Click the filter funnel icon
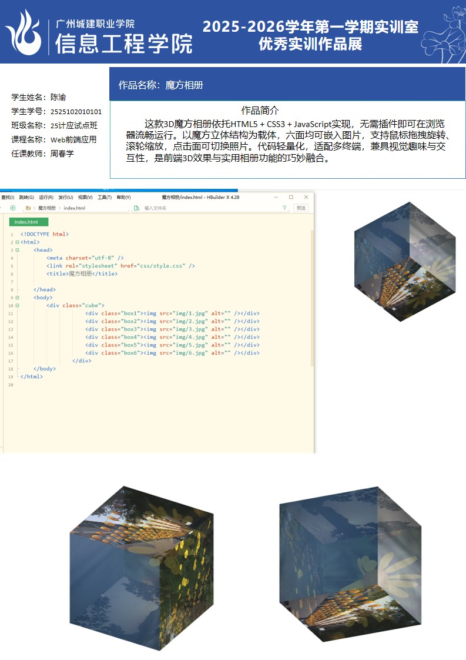The width and height of the screenshot is (466, 660). (284, 208)
